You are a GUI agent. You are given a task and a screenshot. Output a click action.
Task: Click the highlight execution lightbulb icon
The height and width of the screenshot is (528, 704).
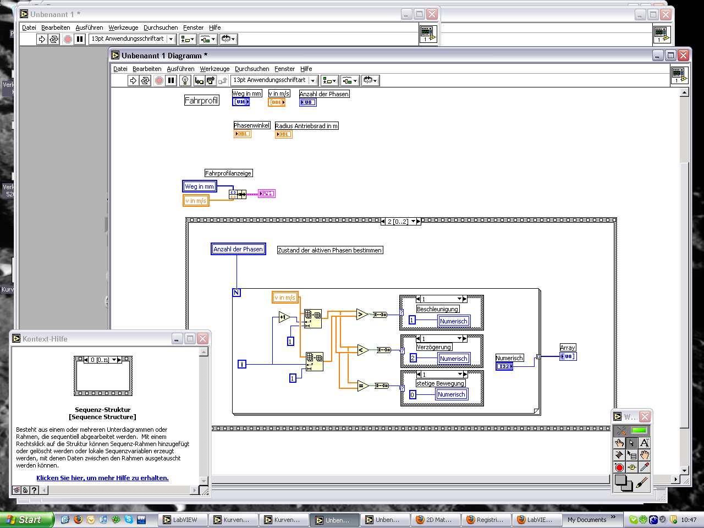pos(185,81)
